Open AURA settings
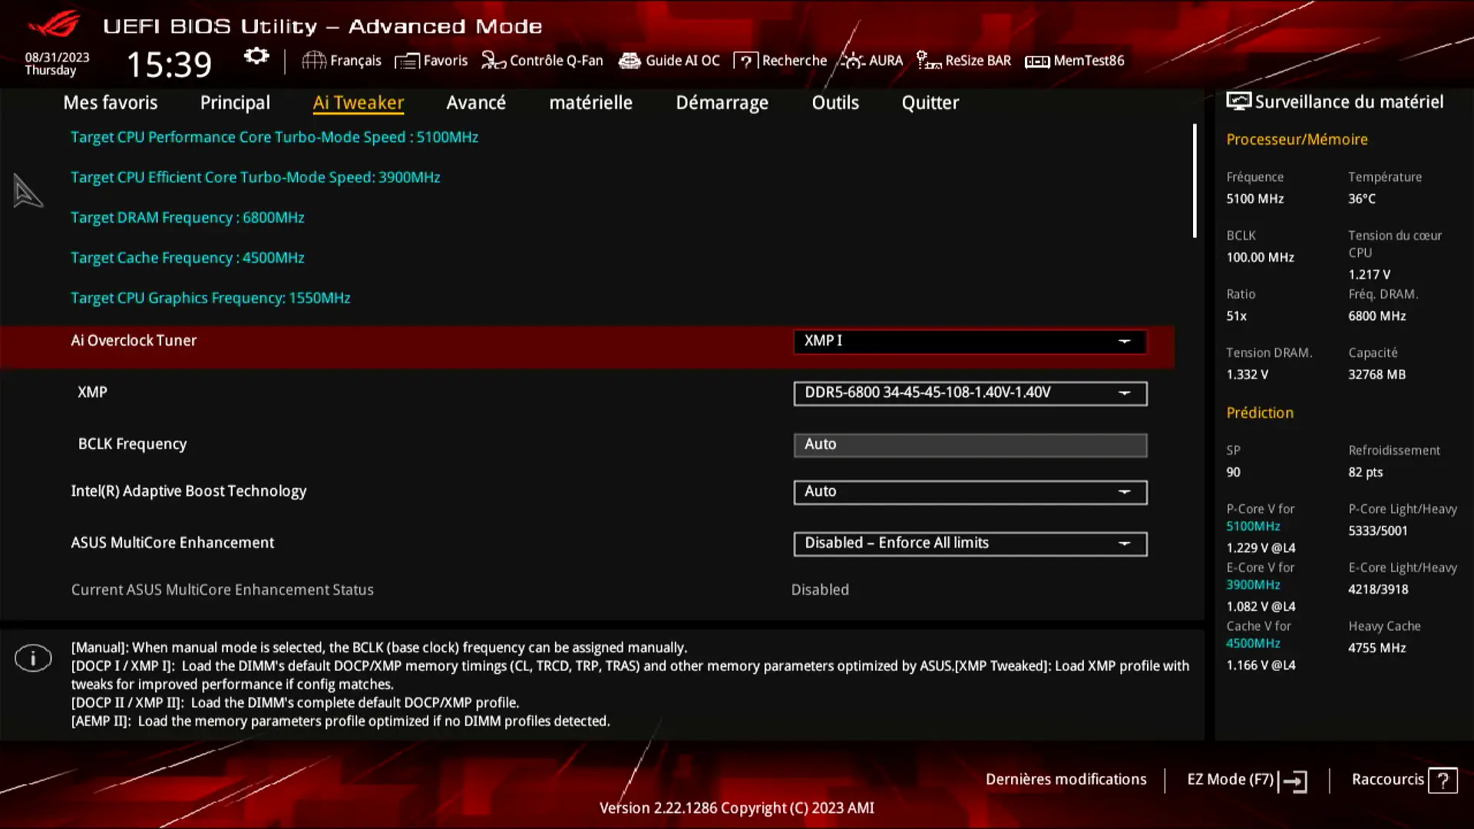Screen dimensions: 1474x829 click(871, 61)
